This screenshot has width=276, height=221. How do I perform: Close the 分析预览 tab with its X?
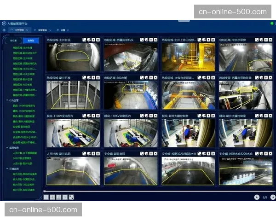coord(27,30)
